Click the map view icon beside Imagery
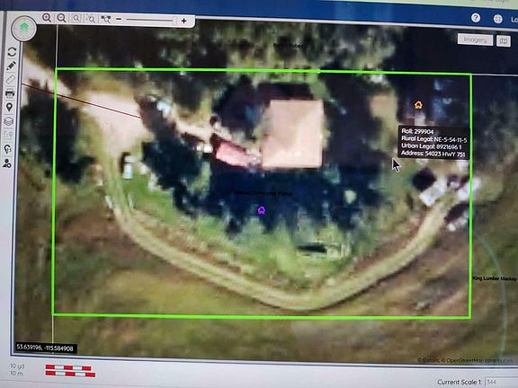518x388 pixels. [504, 41]
